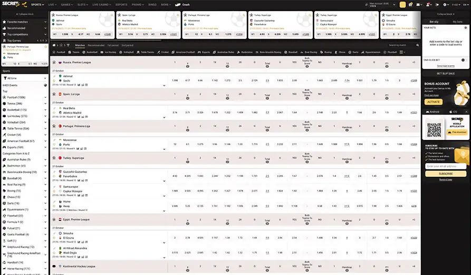The height and width of the screenshot is (275, 471).
Task: Favorite the Real Betis vs Atletico Madrid match
Action: point(54,113)
